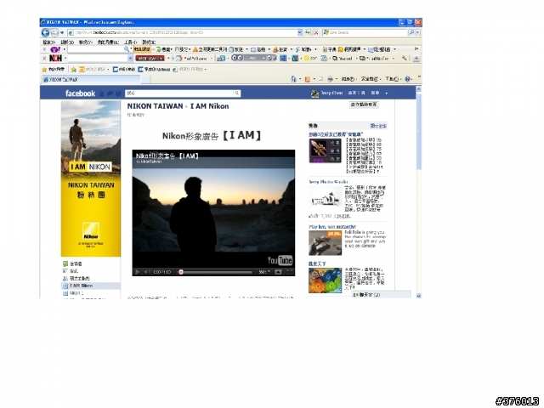Image resolution: width=544 pixels, height=408 pixels.
Task: Click the NIKON TAIWAN page title link
Action: (155, 106)
